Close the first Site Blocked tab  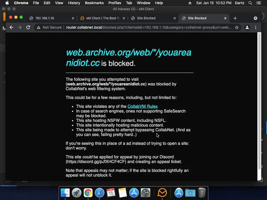click(174, 18)
